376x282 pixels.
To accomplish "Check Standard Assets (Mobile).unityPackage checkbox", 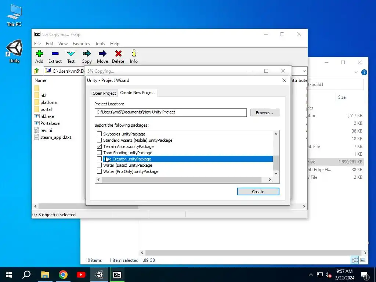I will pyautogui.click(x=99, y=140).
